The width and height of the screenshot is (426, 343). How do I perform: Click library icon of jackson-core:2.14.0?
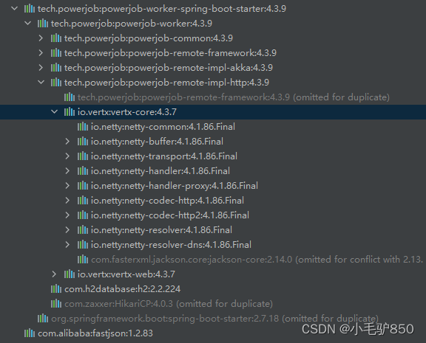83,260
